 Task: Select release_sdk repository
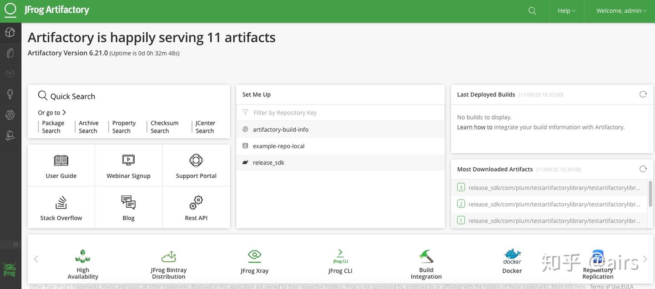tap(340, 163)
